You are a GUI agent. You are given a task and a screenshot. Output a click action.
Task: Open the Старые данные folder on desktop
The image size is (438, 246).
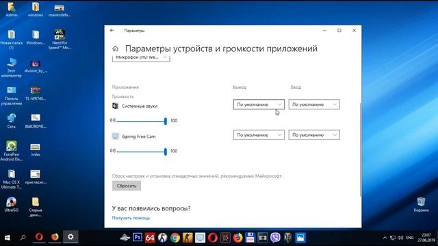click(x=36, y=206)
